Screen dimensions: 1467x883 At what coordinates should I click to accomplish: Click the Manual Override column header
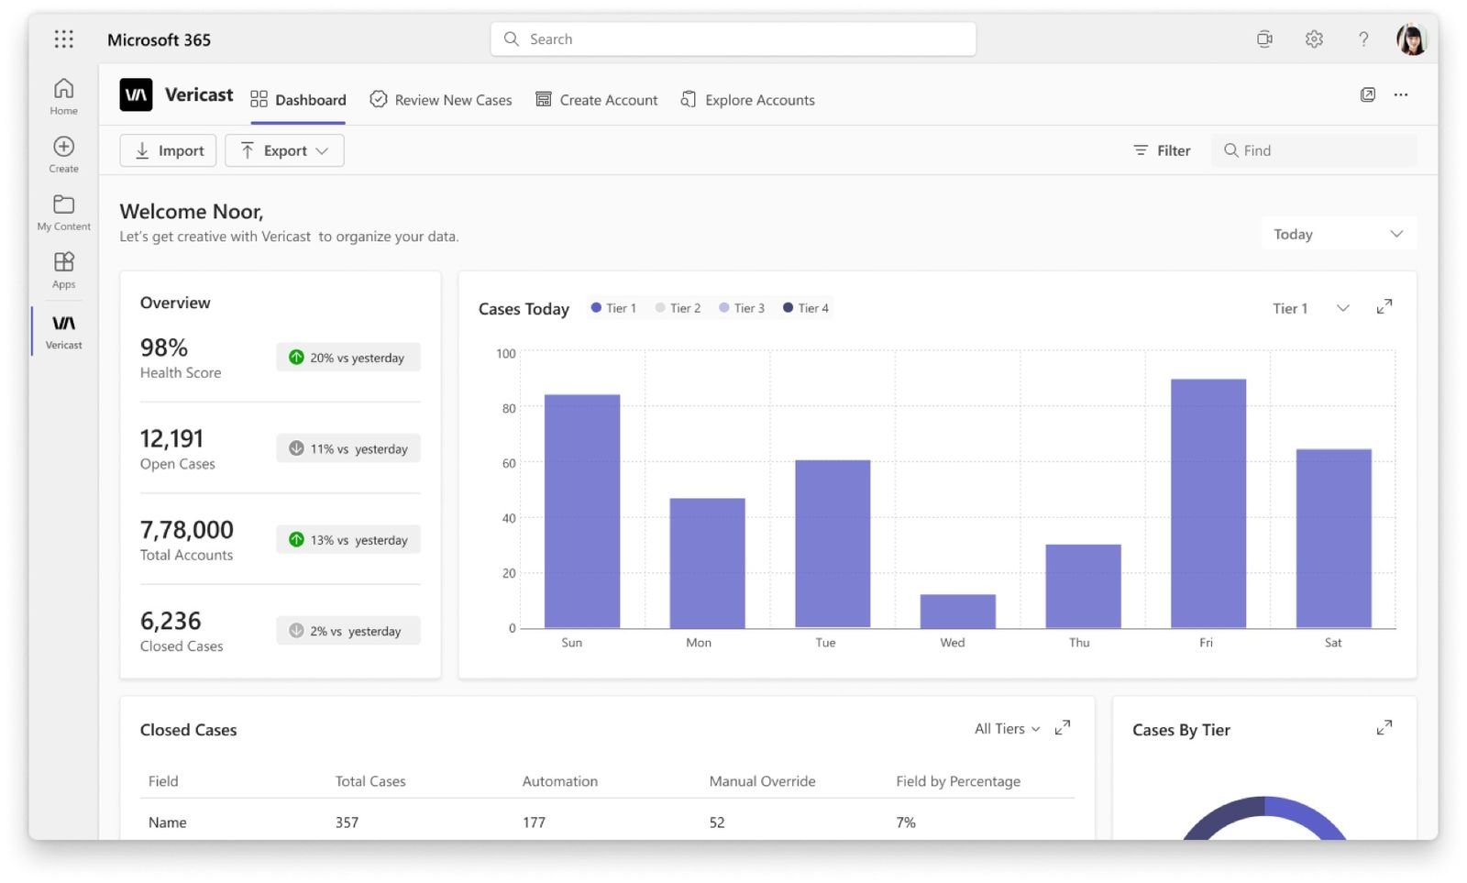pos(762,781)
